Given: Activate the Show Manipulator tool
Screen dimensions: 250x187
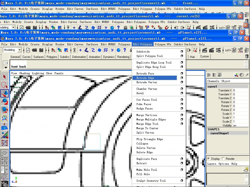Looking at the screenshot, I should coord(4,135).
